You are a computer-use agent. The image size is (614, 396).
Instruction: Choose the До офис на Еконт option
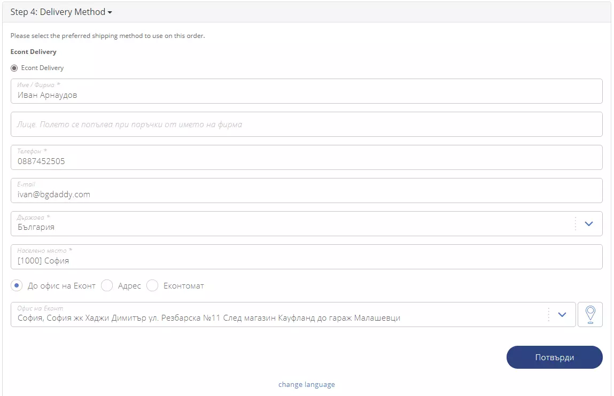click(17, 286)
